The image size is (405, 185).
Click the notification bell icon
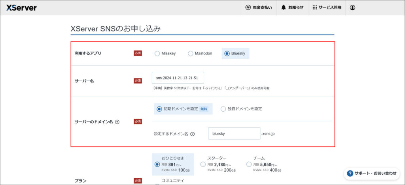click(283, 8)
